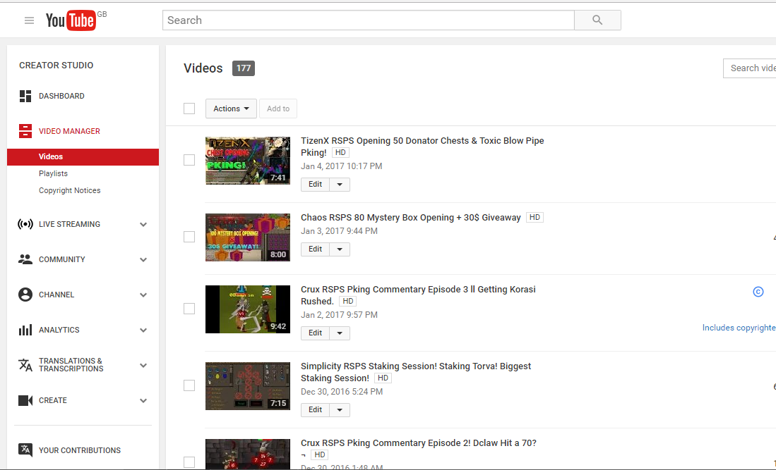Open the 'Includes copyrighted' notice link
776x470 pixels.
click(x=739, y=328)
